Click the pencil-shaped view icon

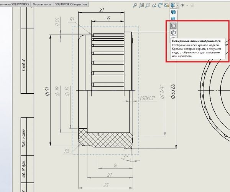click(x=154, y=5)
